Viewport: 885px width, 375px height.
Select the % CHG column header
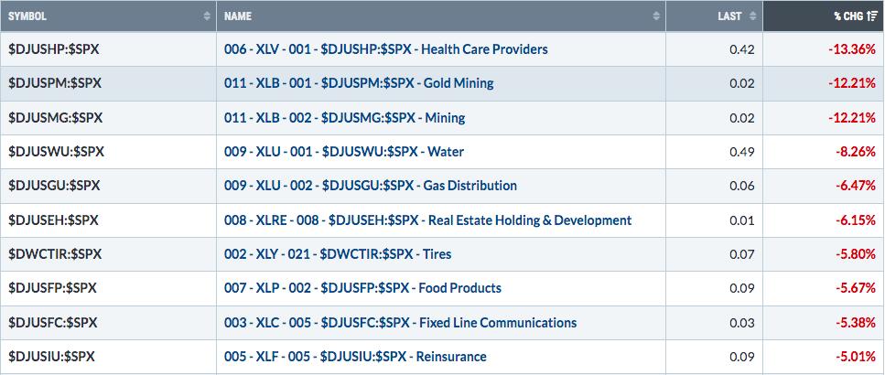(824, 16)
